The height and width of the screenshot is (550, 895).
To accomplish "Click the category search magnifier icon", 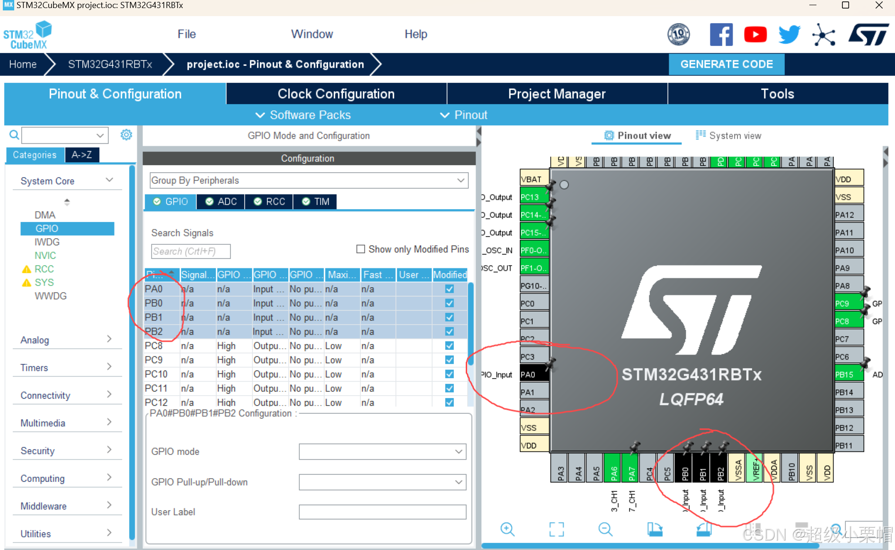I will pyautogui.click(x=14, y=135).
